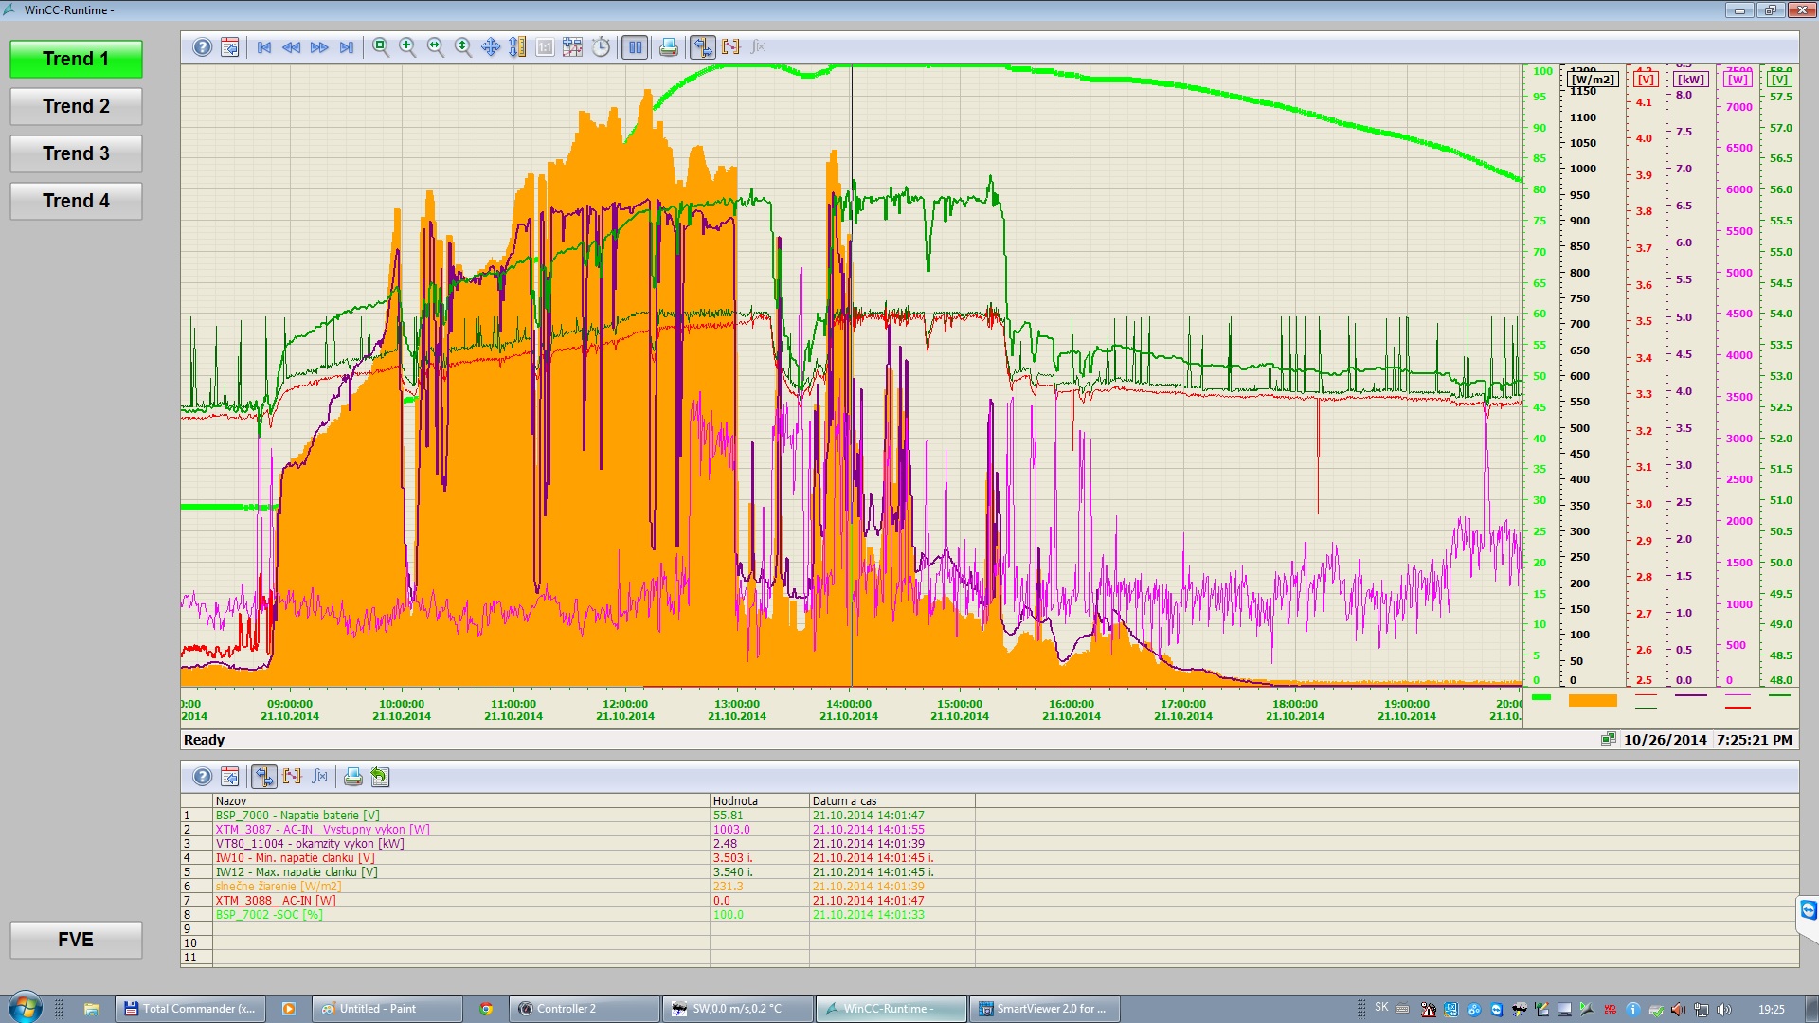
Task: Click statistics window icon in table toolbar
Action: tap(319, 777)
